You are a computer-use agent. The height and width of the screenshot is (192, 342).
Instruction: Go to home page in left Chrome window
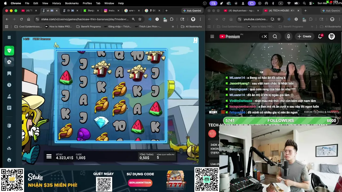(29, 19)
